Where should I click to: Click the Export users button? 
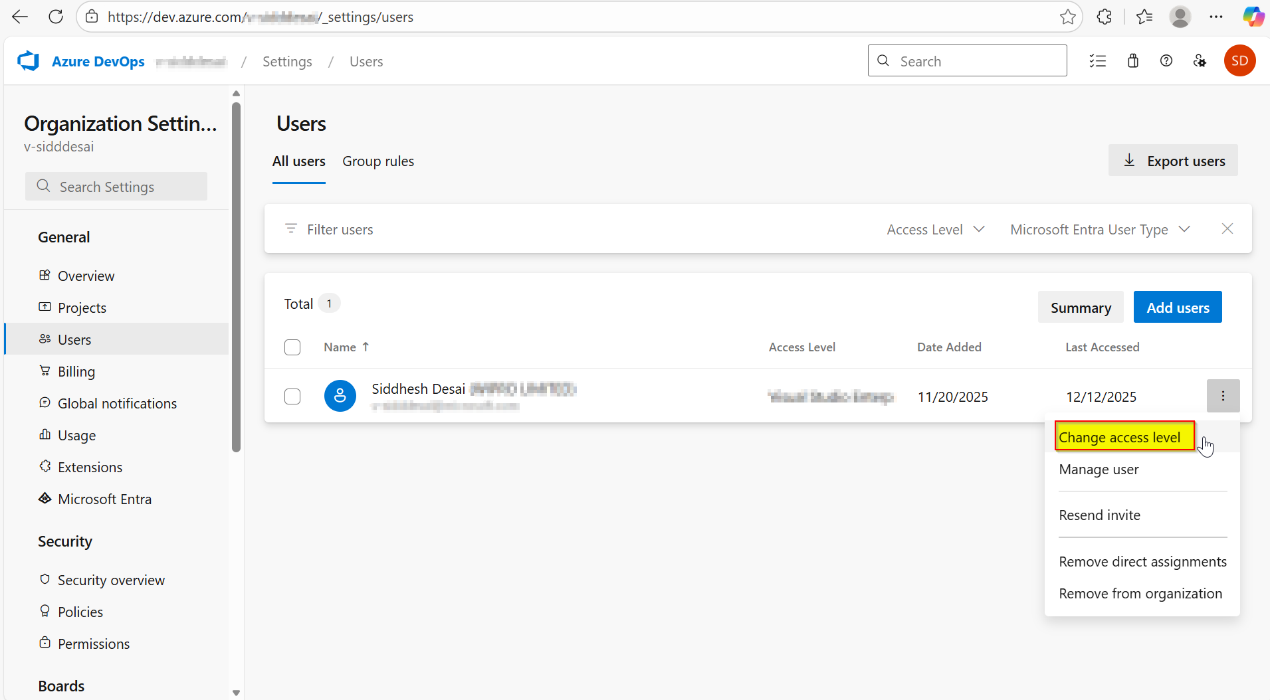pyautogui.click(x=1173, y=161)
